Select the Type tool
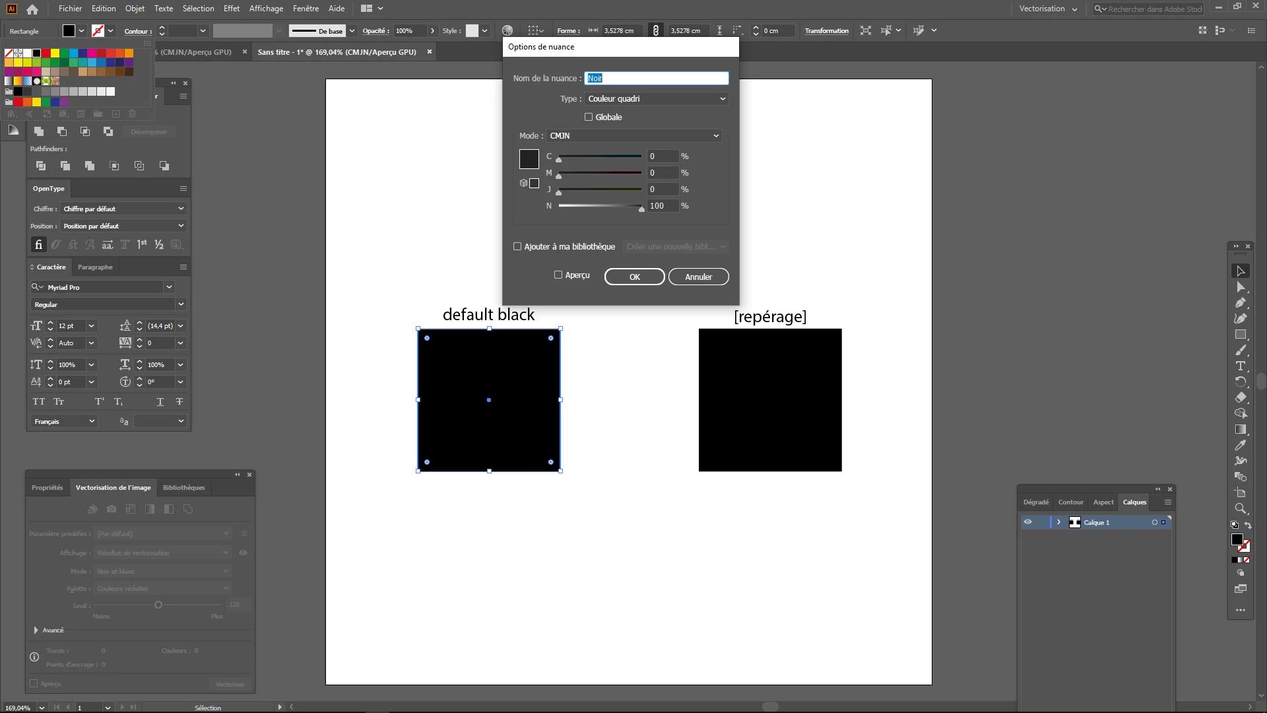 (x=1241, y=366)
